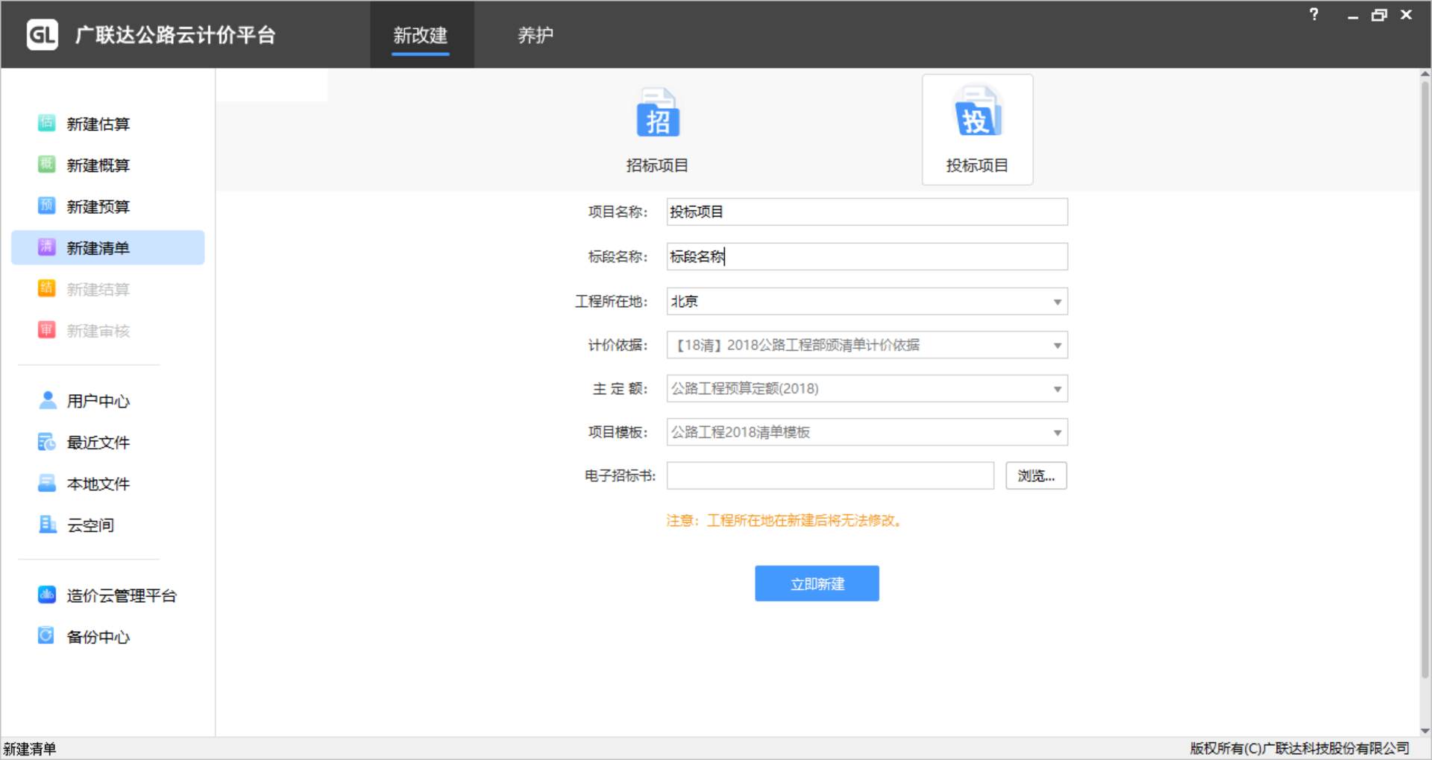
Task: Expand the 工程所在地 dropdown arrow
Action: click(1057, 302)
